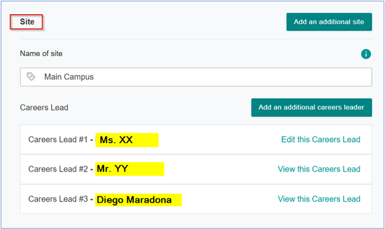This screenshot has width=385, height=229.
Task: Click the tag icon inside the site name field
Action: 31,77
